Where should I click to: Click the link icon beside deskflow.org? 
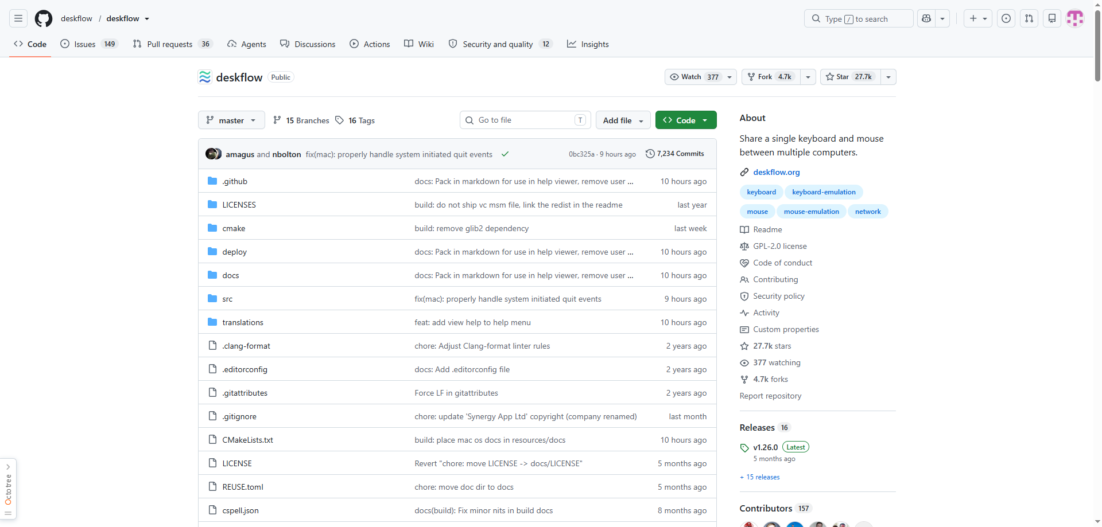(x=744, y=172)
